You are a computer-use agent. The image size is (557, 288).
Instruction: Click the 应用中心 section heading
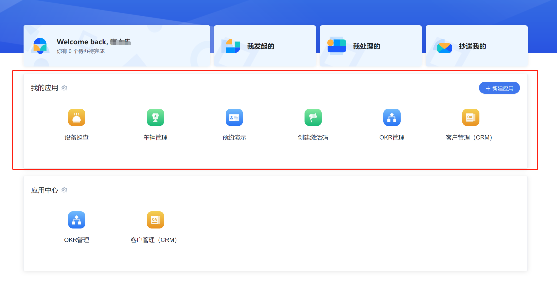pyautogui.click(x=45, y=190)
